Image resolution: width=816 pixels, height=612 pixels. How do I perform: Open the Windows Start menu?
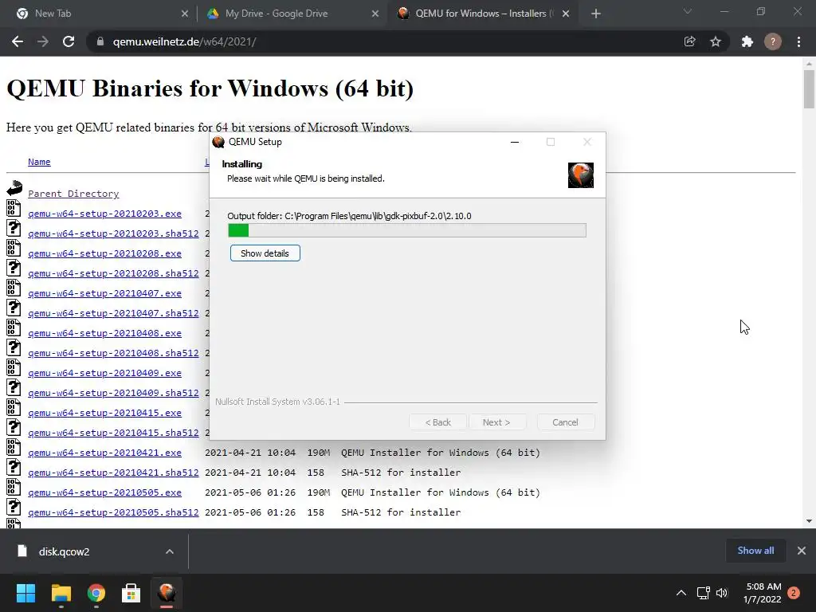point(26,593)
